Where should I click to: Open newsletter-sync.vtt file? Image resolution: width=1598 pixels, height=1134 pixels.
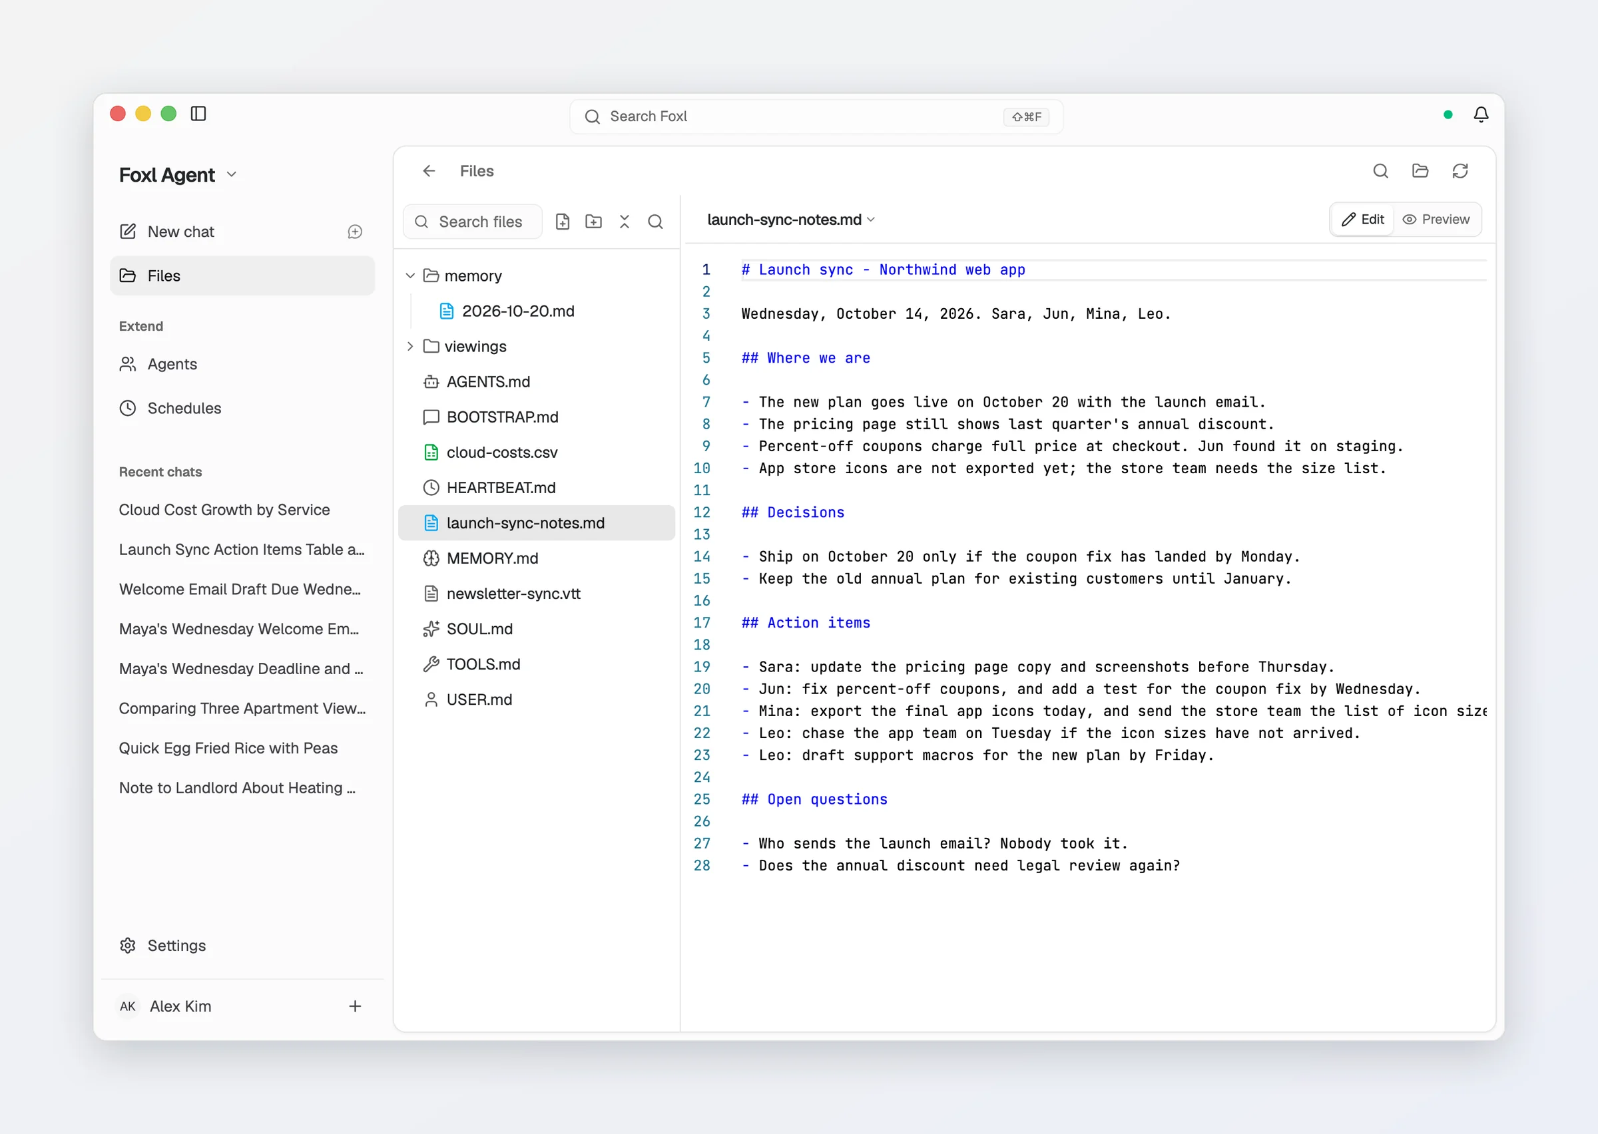(537, 594)
